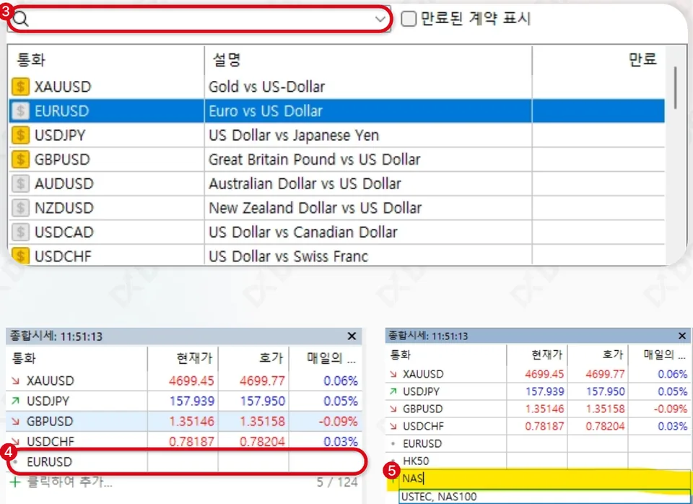Viewport: 693px width, 504px height.
Task: Click description US Dollar vs Canadian Dollar
Action: [x=302, y=232]
